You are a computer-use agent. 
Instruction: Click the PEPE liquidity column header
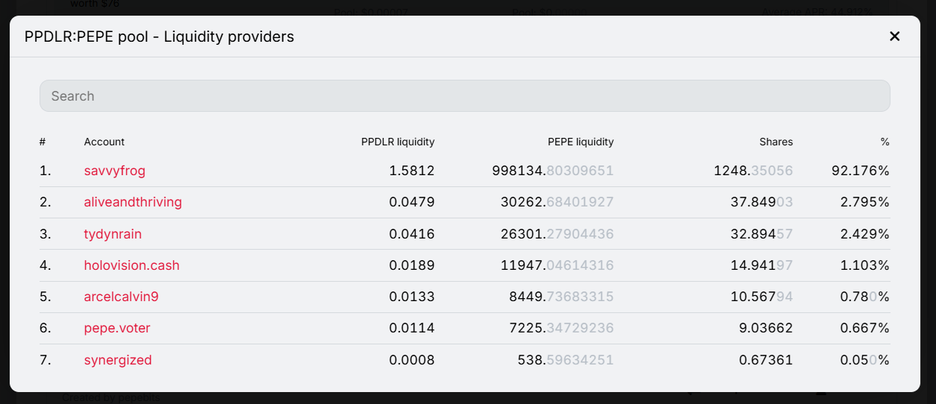pos(581,142)
